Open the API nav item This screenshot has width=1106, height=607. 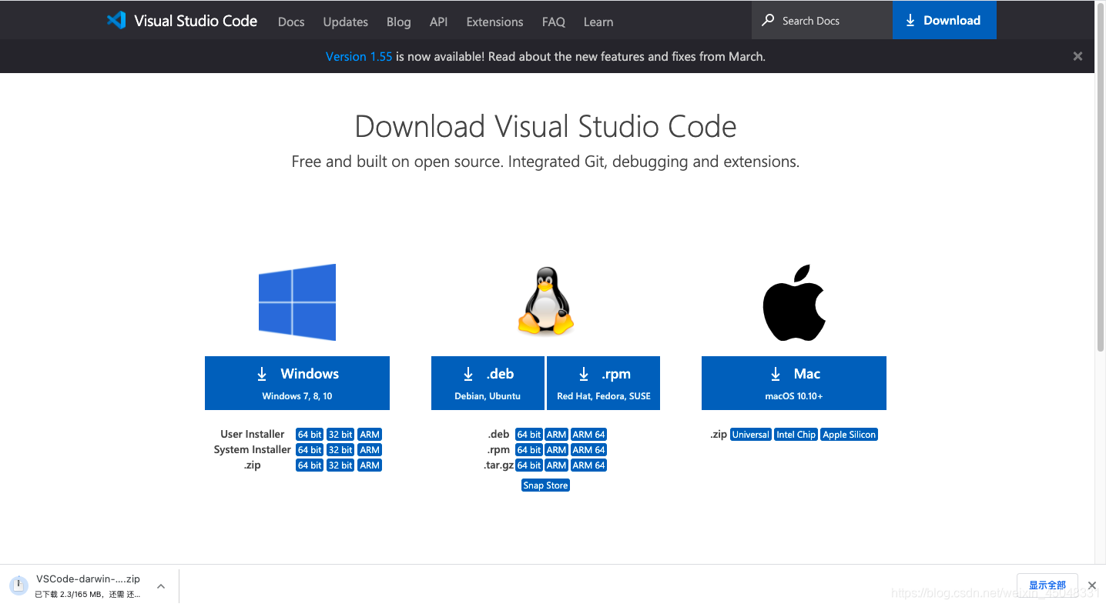coord(439,22)
